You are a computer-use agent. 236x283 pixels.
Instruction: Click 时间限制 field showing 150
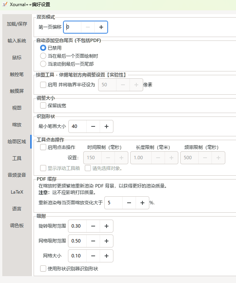(x=92, y=158)
